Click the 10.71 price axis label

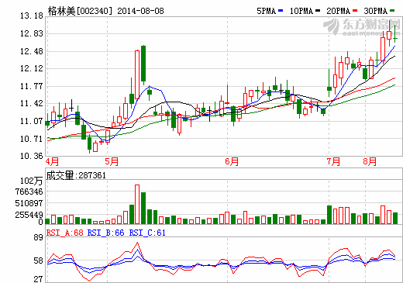pyautogui.click(x=32, y=139)
